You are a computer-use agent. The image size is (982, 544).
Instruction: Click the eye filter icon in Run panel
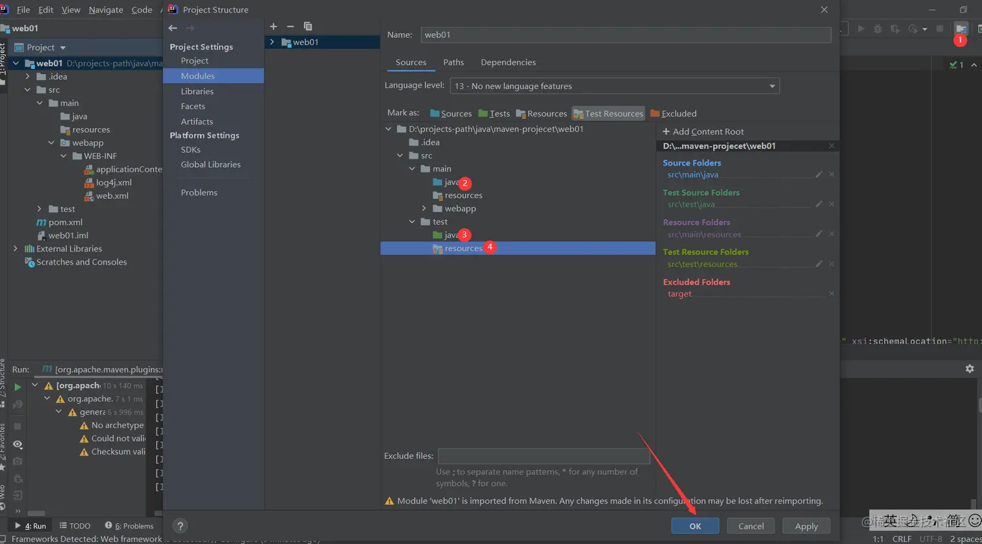pyautogui.click(x=18, y=445)
